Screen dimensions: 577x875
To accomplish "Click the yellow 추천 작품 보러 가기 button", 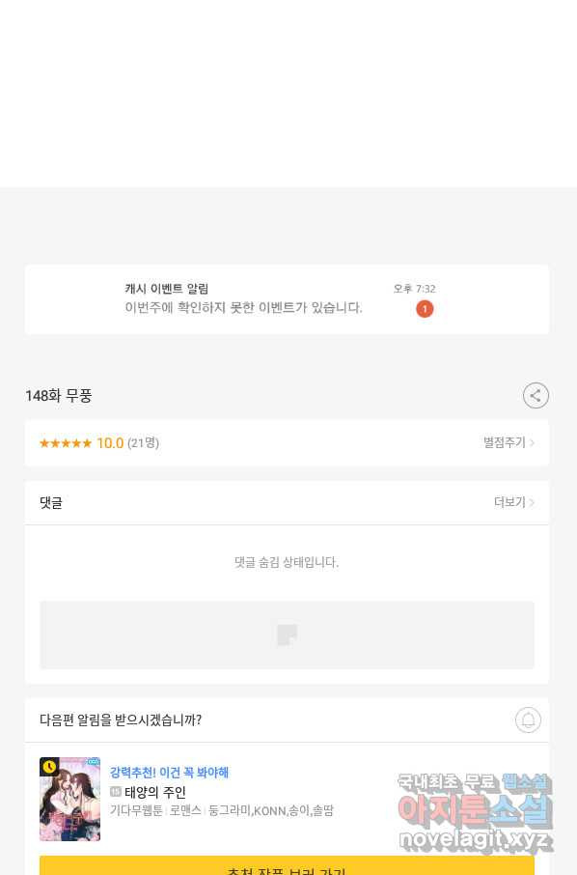I will point(287,865).
